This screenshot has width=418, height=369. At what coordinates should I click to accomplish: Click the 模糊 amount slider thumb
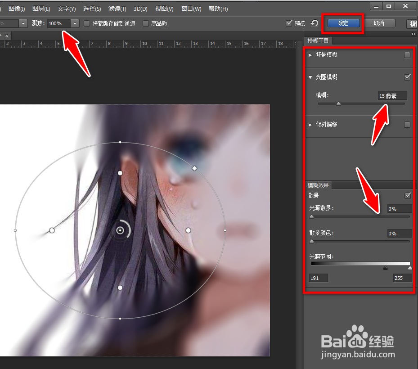tap(338, 103)
